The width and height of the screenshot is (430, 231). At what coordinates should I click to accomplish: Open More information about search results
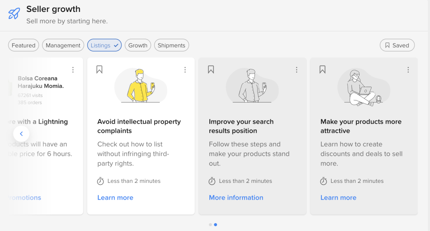coord(236,198)
